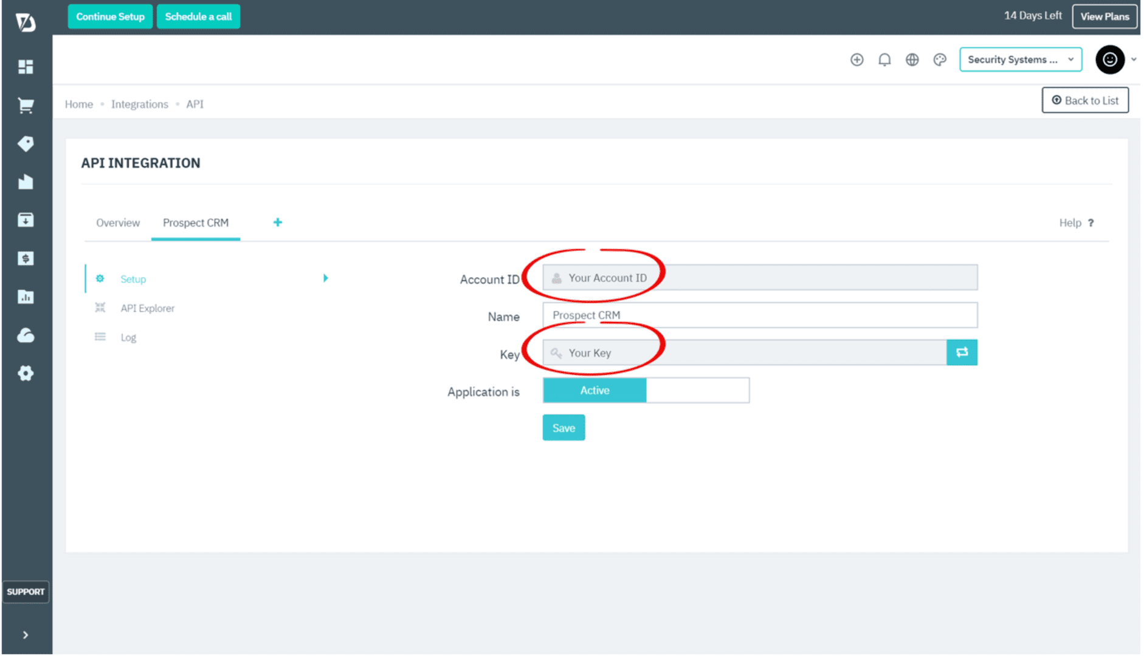
Task: Click the Save button
Action: pos(563,428)
